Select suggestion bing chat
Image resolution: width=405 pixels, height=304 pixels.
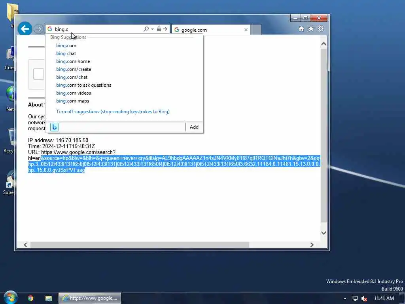click(x=66, y=53)
